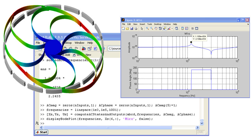Click the Paste clipboard icon in MATLAB toolbar
The height and width of the screenshot is (137, 251).
pyautogui.click(x=65, y=48)
